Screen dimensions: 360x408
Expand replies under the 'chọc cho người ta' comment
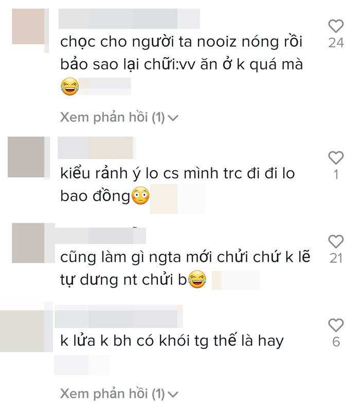pos(119,117)
